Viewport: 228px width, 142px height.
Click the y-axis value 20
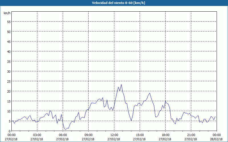(x=9, y=91)
